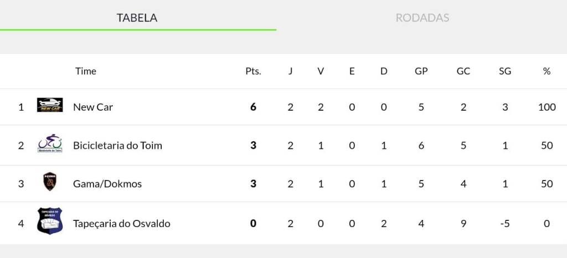Click the Tapeçaria do Osvaldo crest
The height and width of the screenshot is (258, 567).
click(x=50, y=220)
